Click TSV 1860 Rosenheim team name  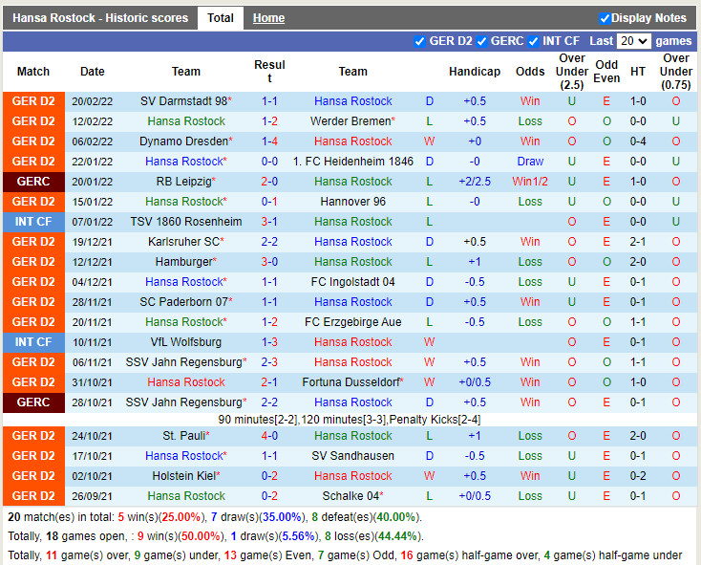pyautogui.click(x=186, y=222)
